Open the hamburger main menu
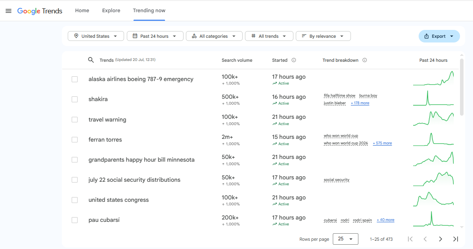 coord(9,11)
